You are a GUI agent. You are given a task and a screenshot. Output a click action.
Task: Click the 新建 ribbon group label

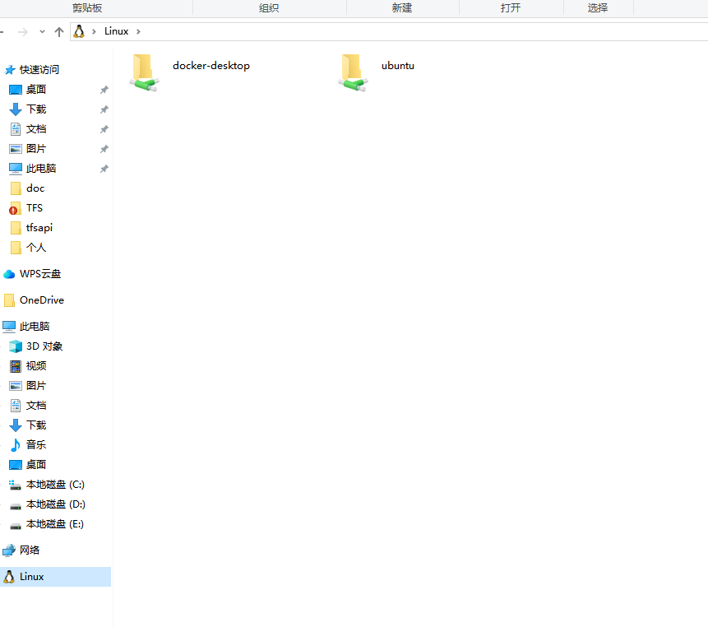pyautogui.click(x=402, y=7)
